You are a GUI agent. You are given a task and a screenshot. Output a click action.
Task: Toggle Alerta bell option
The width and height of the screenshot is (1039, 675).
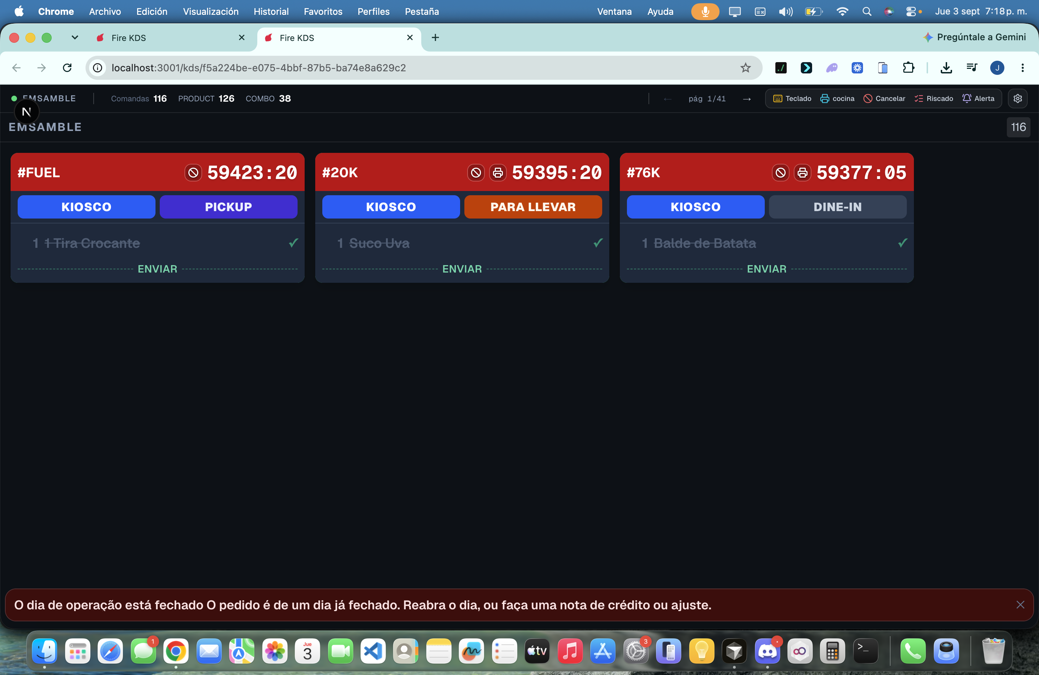pyautogui.click(x=978, y=98)
